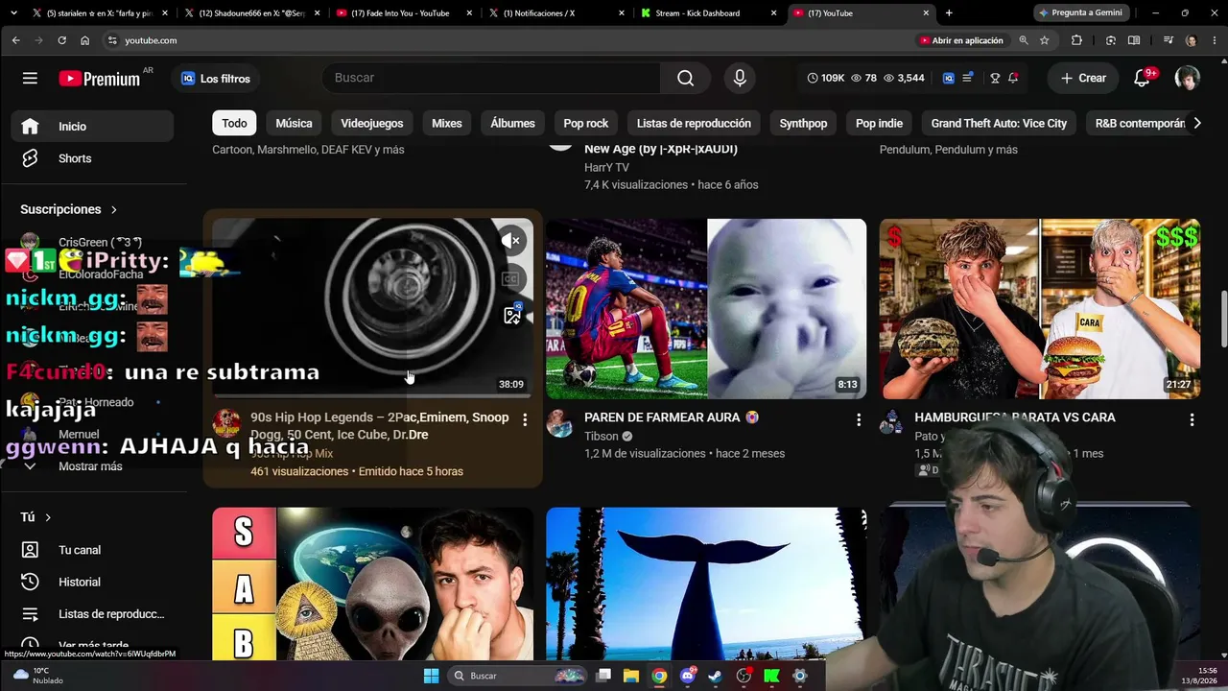Open Steam from the taskbar
The height and width of the screenshot is (691, 1228).
[715, 676]
